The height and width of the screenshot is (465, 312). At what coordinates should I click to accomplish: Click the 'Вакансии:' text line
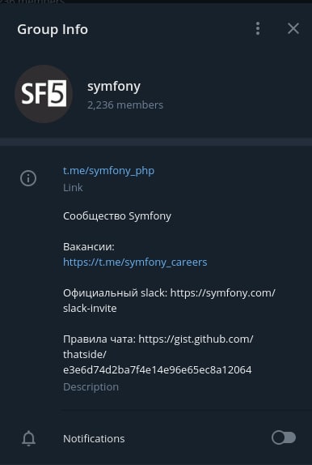[x=89, y=247]
